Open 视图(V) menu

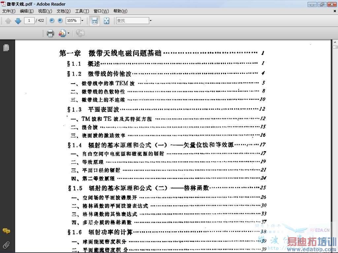(45, 11)
